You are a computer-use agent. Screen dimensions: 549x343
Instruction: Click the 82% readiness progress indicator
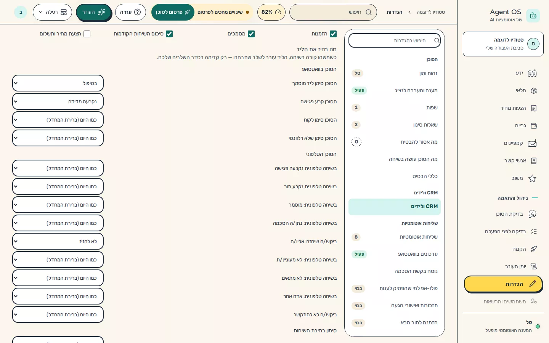[x=271, y=12]
